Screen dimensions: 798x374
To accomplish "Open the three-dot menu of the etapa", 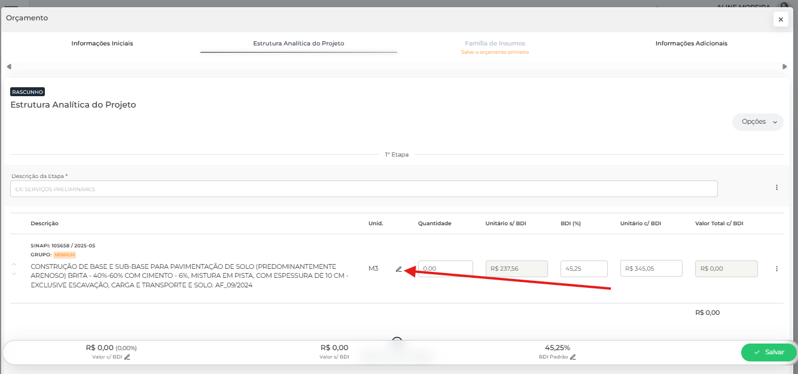I will 776,188.
